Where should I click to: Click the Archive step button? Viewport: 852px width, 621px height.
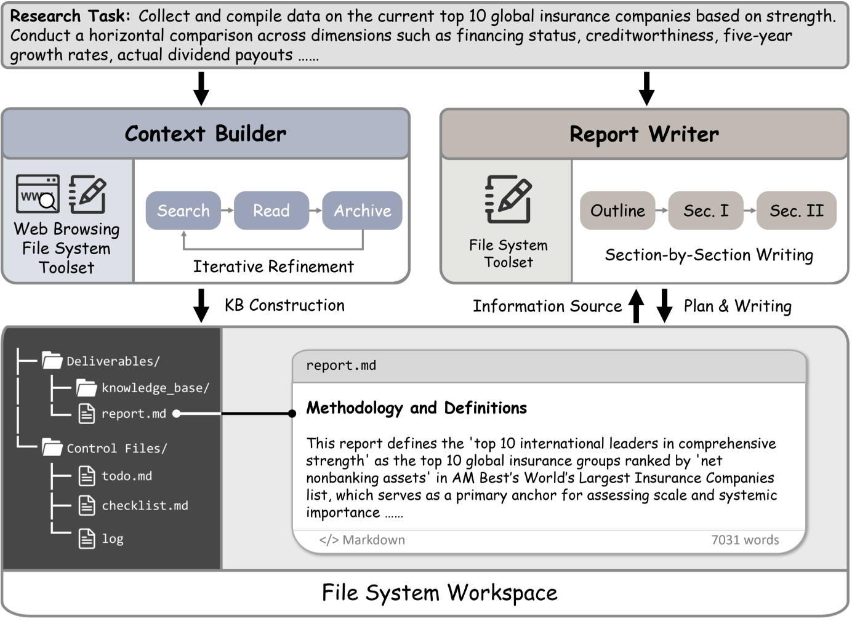point(362,210)
